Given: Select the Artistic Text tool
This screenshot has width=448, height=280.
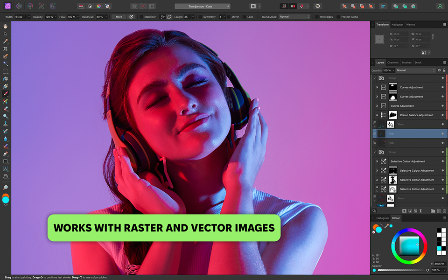Looking at the screenshot, I should point(6,169).
